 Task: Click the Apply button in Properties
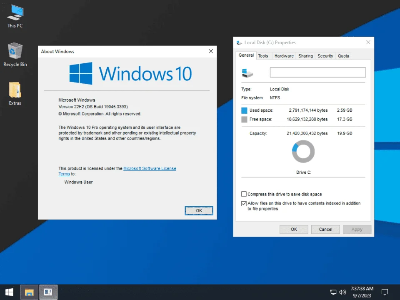[x=357, y=229]
